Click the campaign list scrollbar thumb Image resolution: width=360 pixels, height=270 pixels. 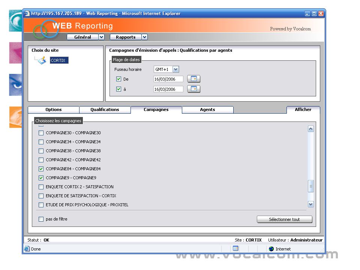click(x=310, y=186)
